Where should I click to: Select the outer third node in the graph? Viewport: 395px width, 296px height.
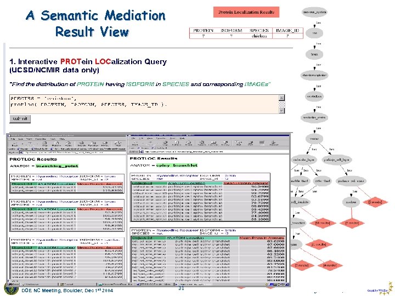click(x=322, y=181)
